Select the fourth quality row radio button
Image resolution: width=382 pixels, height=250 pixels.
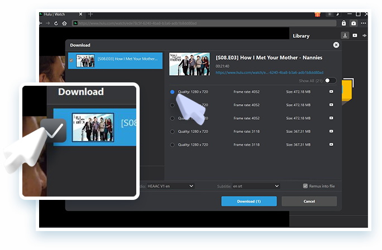(172, 131)
